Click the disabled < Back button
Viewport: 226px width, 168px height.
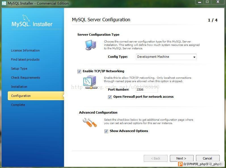[x=156, y=158]
